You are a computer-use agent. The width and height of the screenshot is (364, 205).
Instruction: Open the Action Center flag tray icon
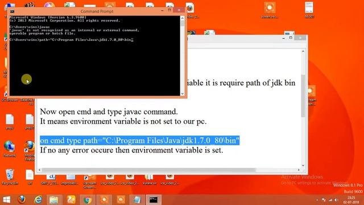tap(324, 200)
